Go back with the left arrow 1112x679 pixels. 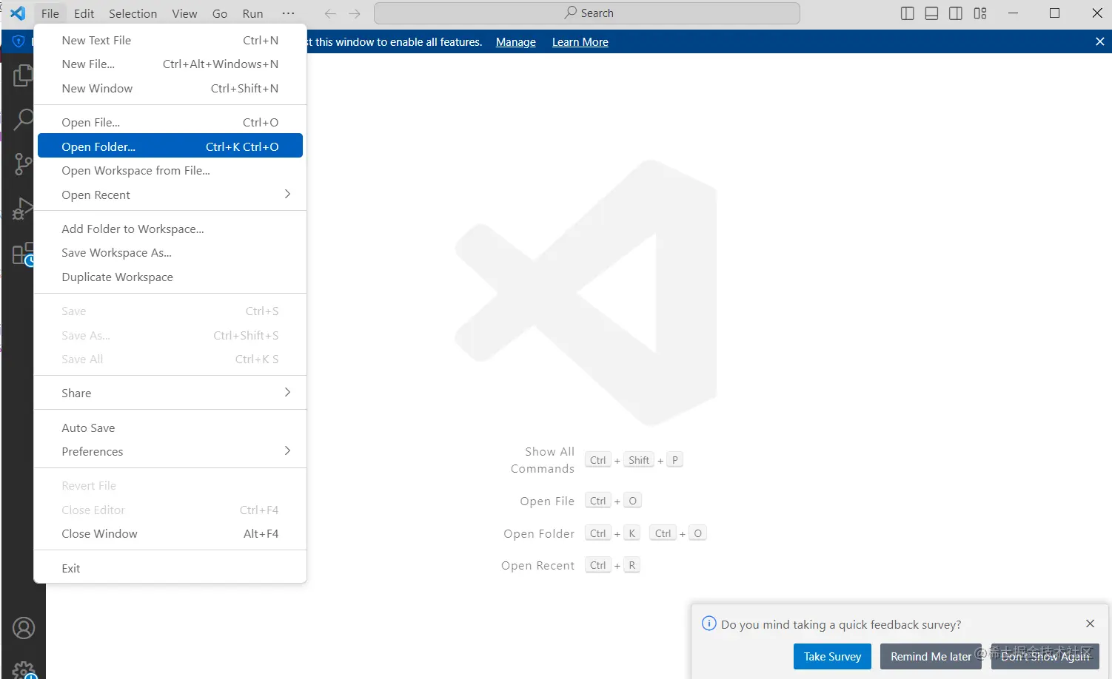tap(330, 13)
